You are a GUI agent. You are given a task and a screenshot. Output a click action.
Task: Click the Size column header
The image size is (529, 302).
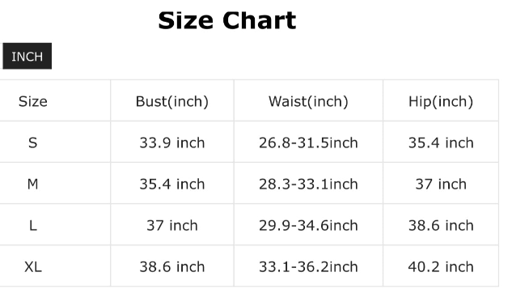click(x=32, y=101)
